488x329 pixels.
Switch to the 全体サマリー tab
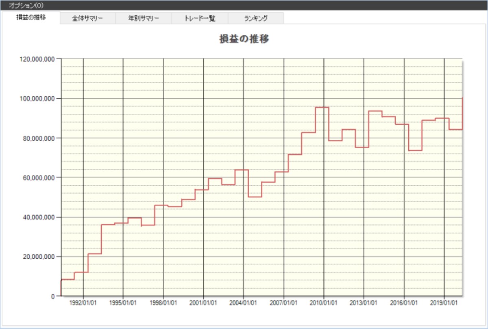point(88,18)
